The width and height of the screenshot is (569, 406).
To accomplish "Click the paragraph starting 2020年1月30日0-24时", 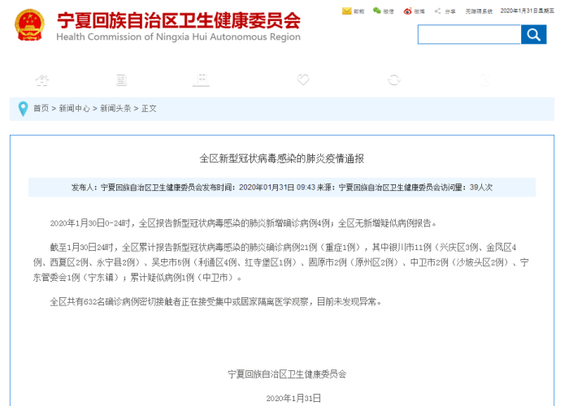I will 243,223.
